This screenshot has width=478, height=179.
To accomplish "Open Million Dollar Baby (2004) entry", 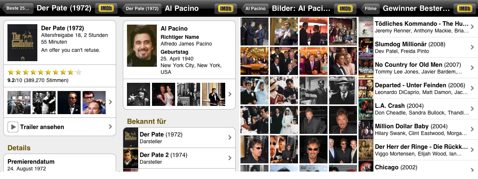I will 418,129.
